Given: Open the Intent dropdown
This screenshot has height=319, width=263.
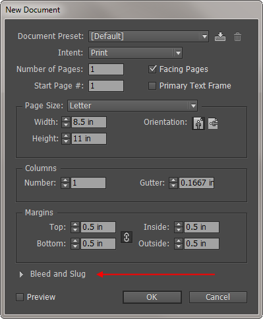Looking at the screenshot, I should point(135,53).
